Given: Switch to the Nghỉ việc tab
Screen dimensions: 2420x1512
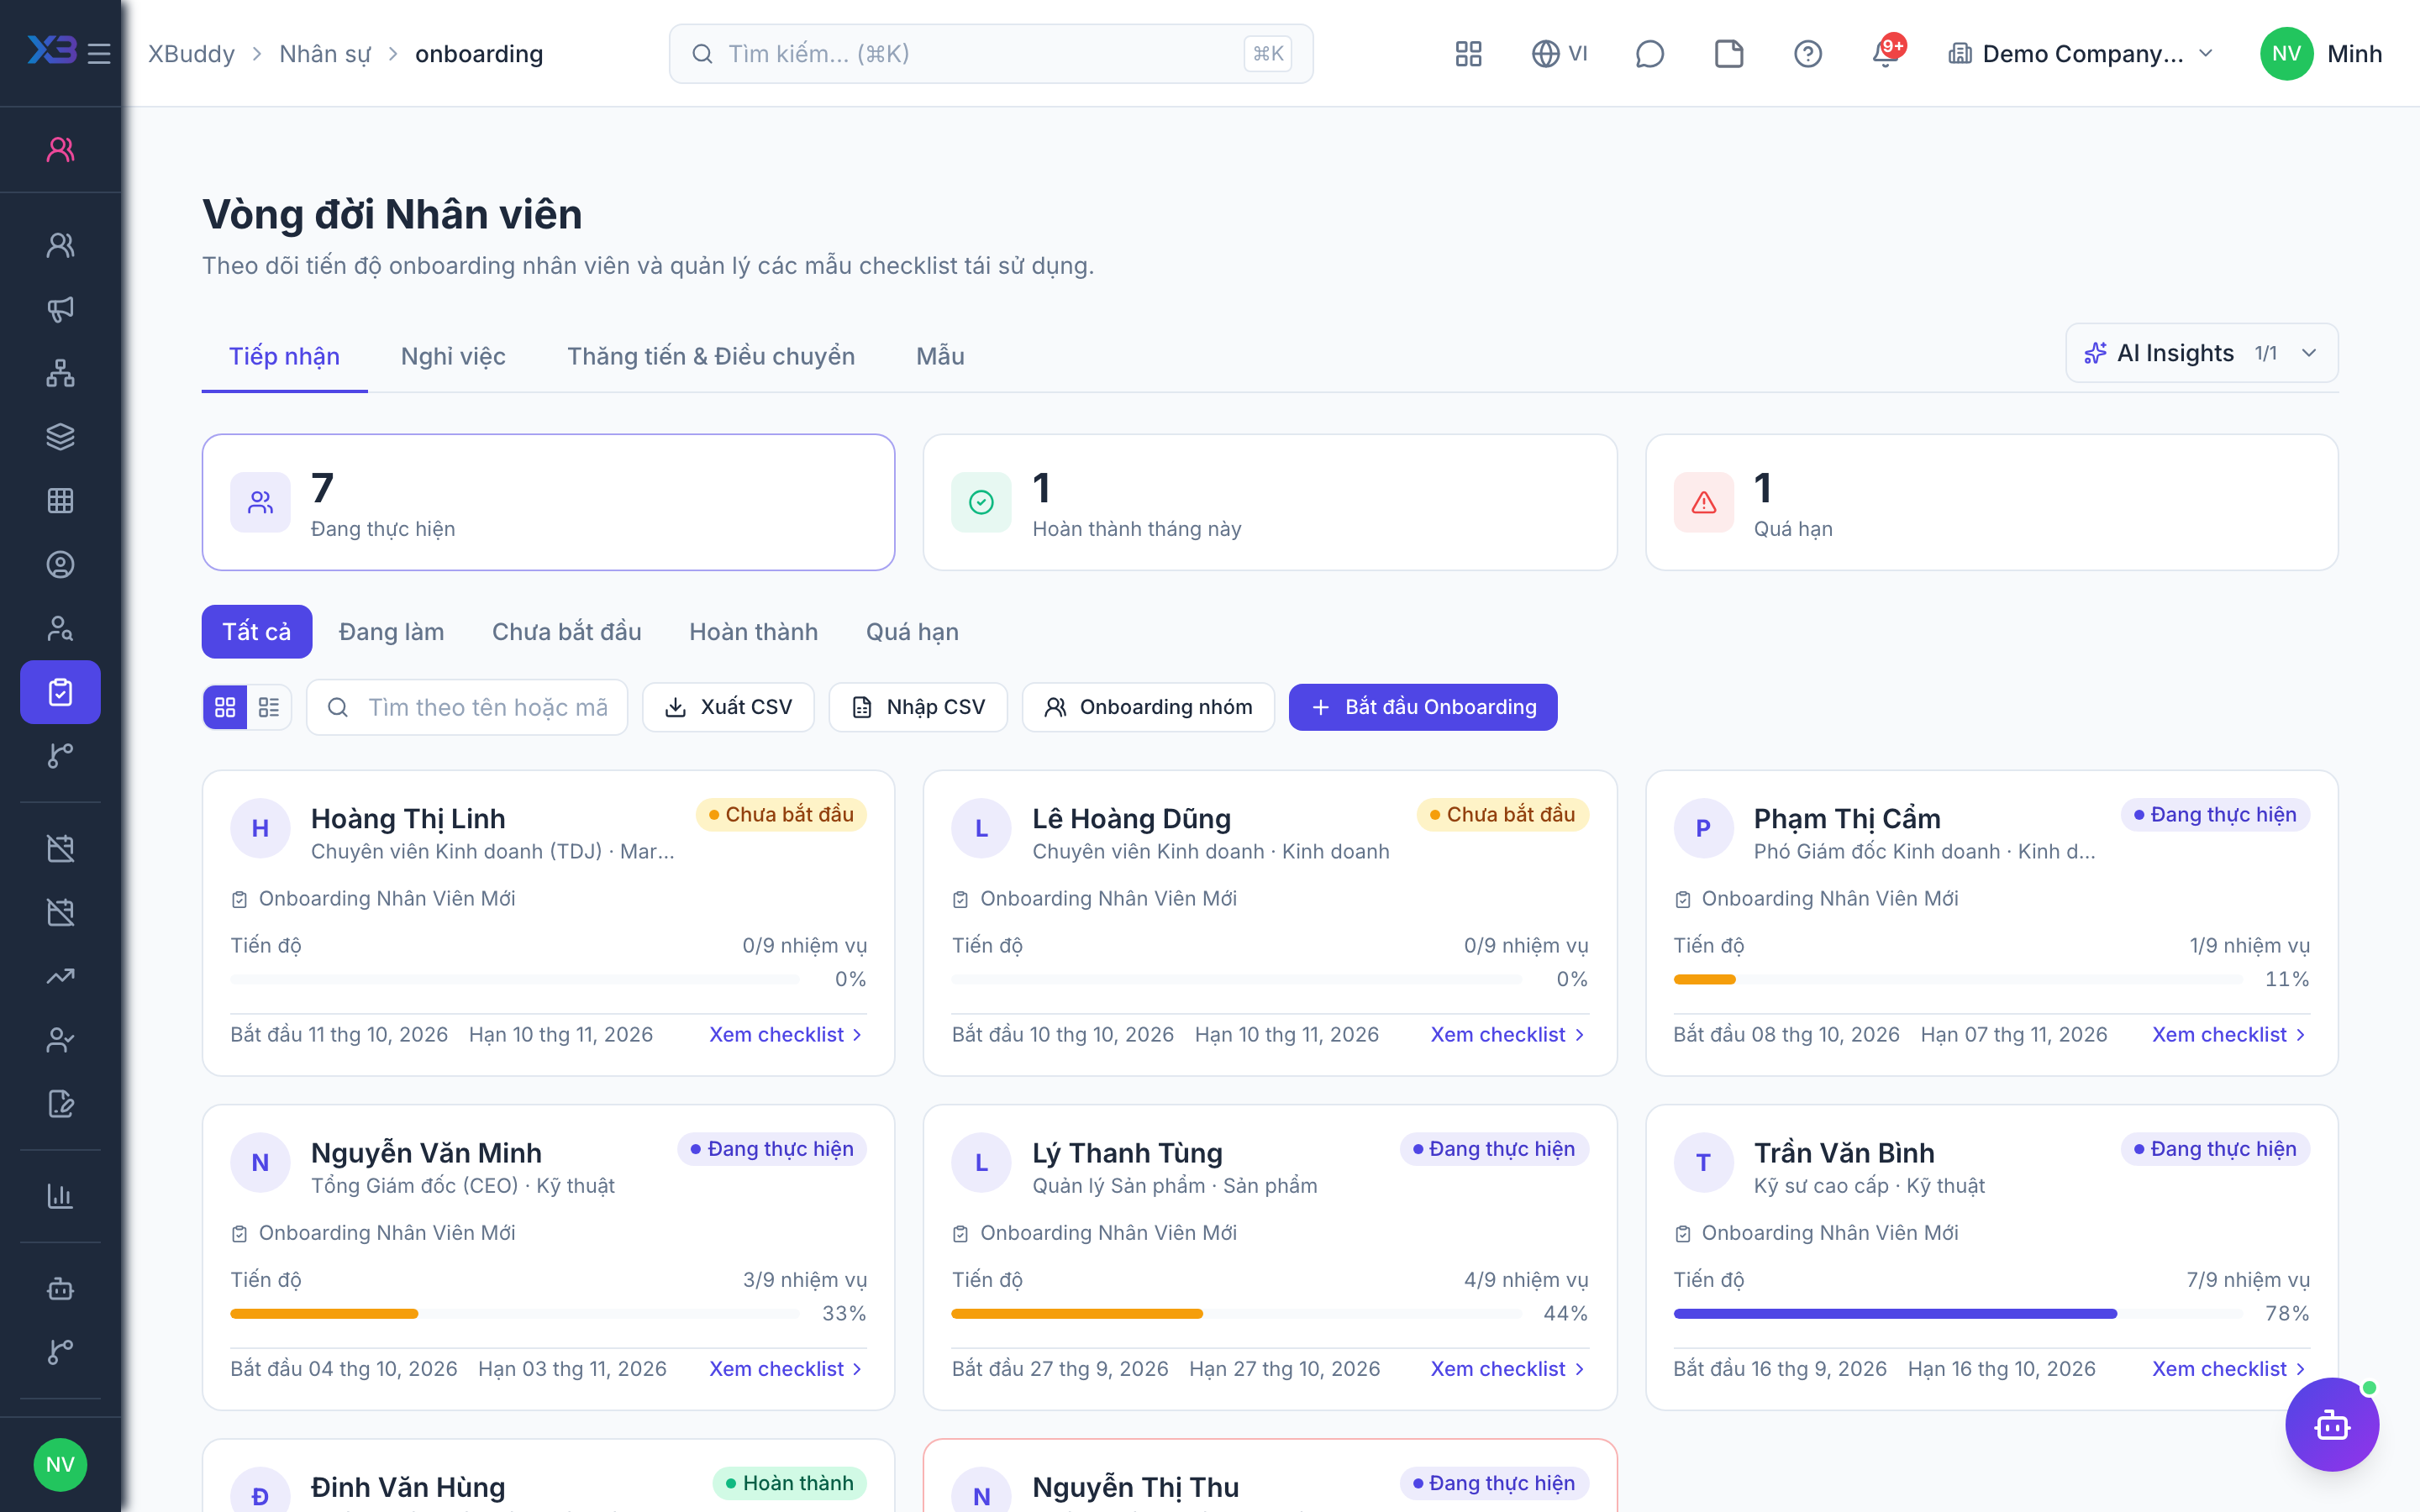Looking at the screenshot, I should pyautogui.click(x=453, y=356).
